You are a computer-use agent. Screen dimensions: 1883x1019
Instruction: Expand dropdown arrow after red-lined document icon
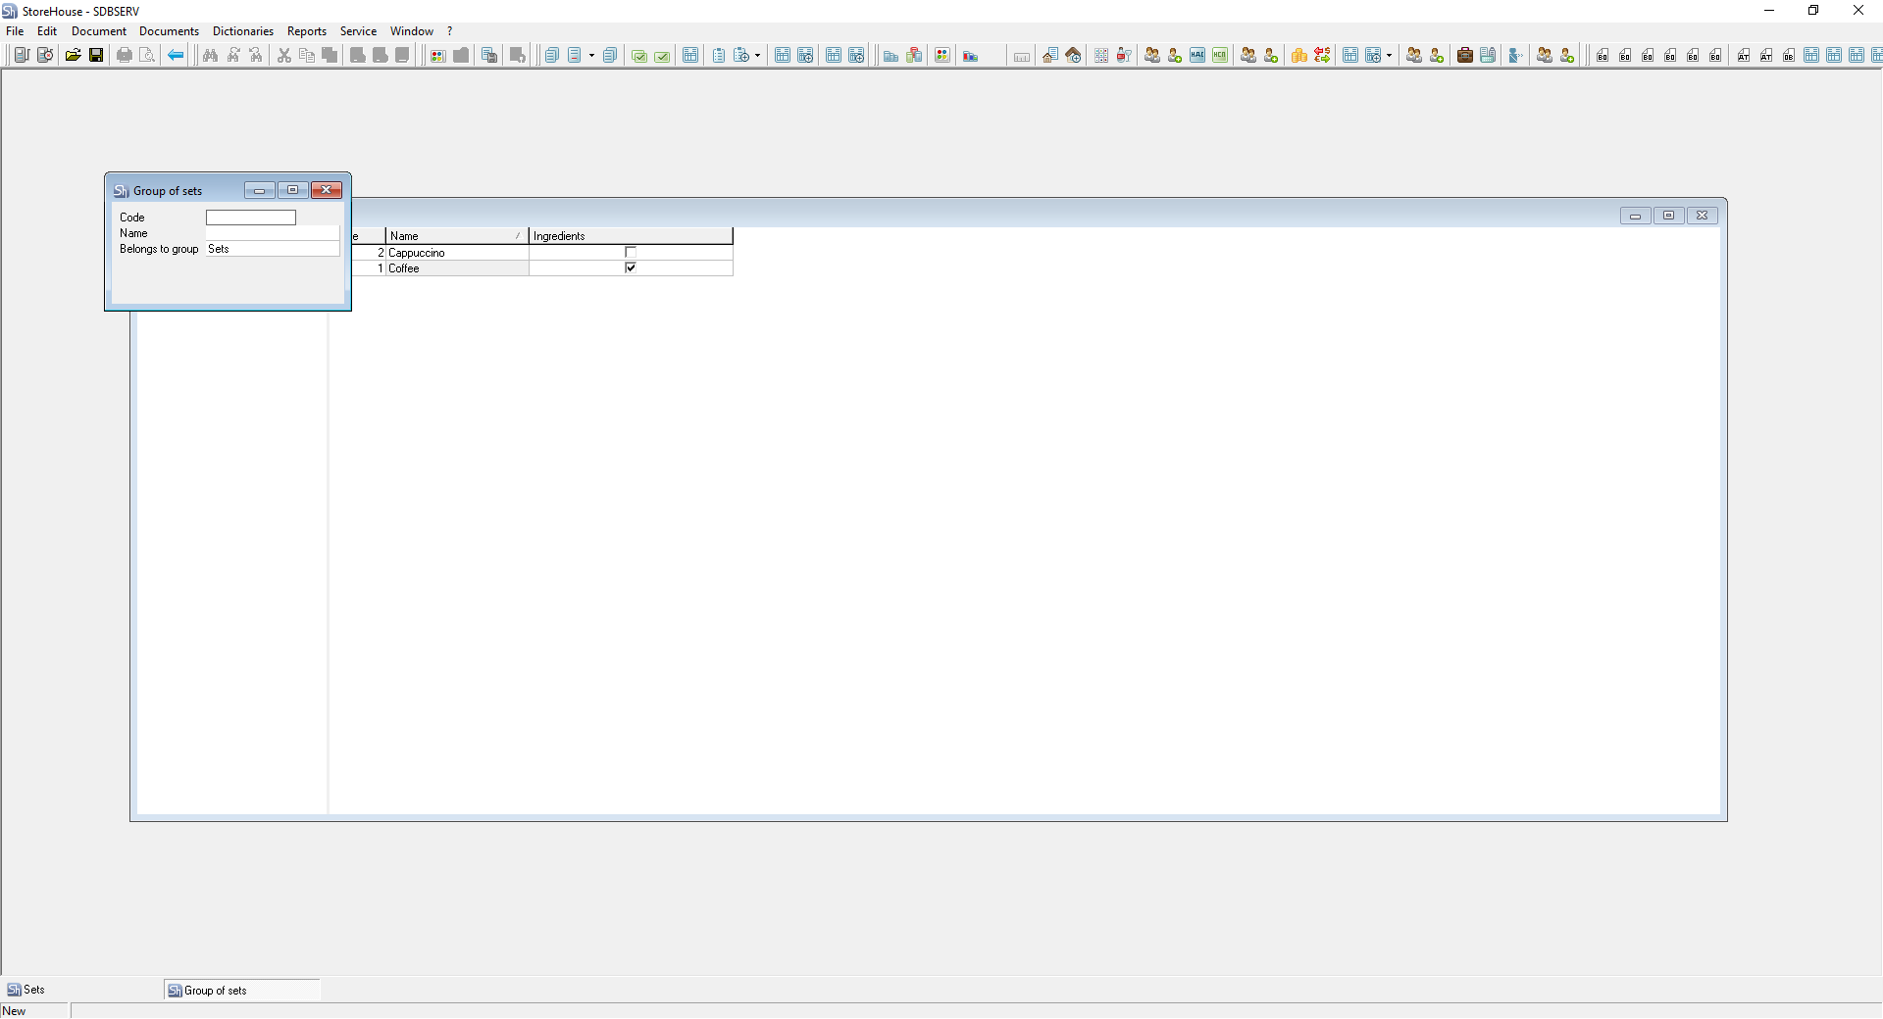point(591,56)
